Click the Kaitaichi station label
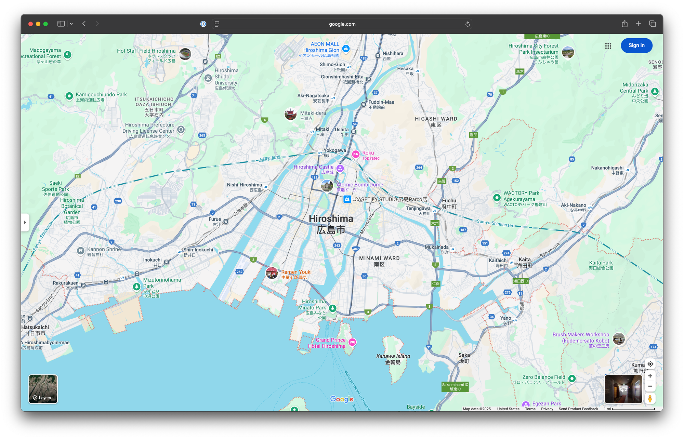 (x=498, y=263)
